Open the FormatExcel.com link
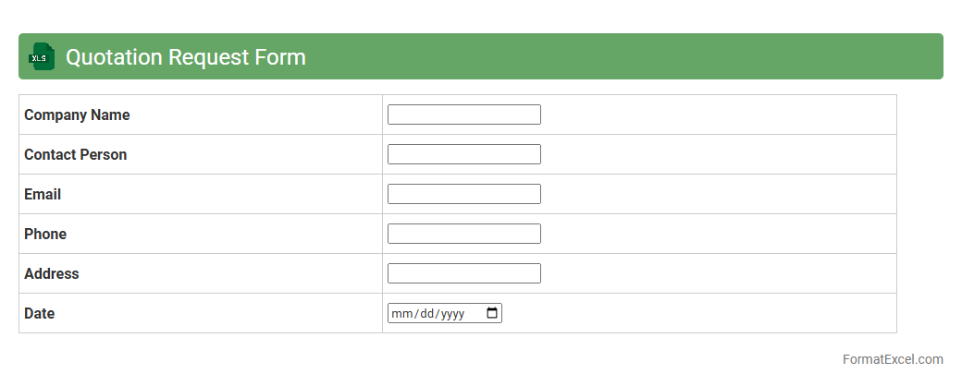 [x=893, y=359]
